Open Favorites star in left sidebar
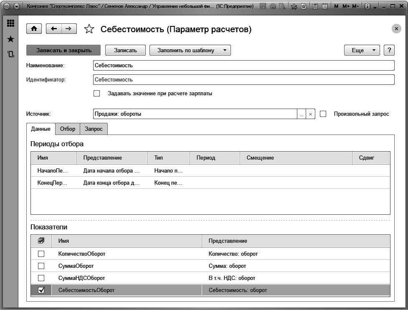The width and height of the screenshot is (408, 310). 10,39
